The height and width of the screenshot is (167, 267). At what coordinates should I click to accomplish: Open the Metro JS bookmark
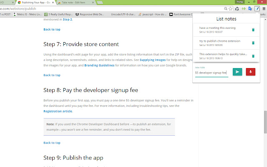pyautogui.click(x=28, y=15)
